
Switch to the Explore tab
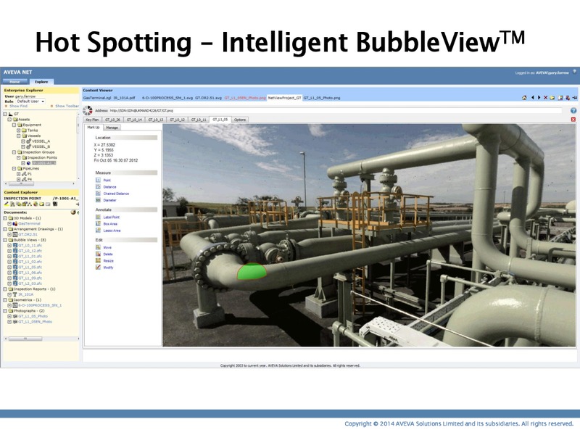[41, 81]
